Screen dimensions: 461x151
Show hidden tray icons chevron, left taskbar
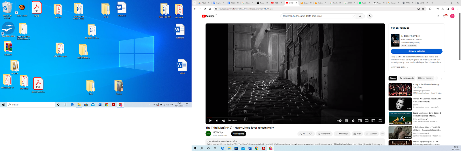click(154, 105)
